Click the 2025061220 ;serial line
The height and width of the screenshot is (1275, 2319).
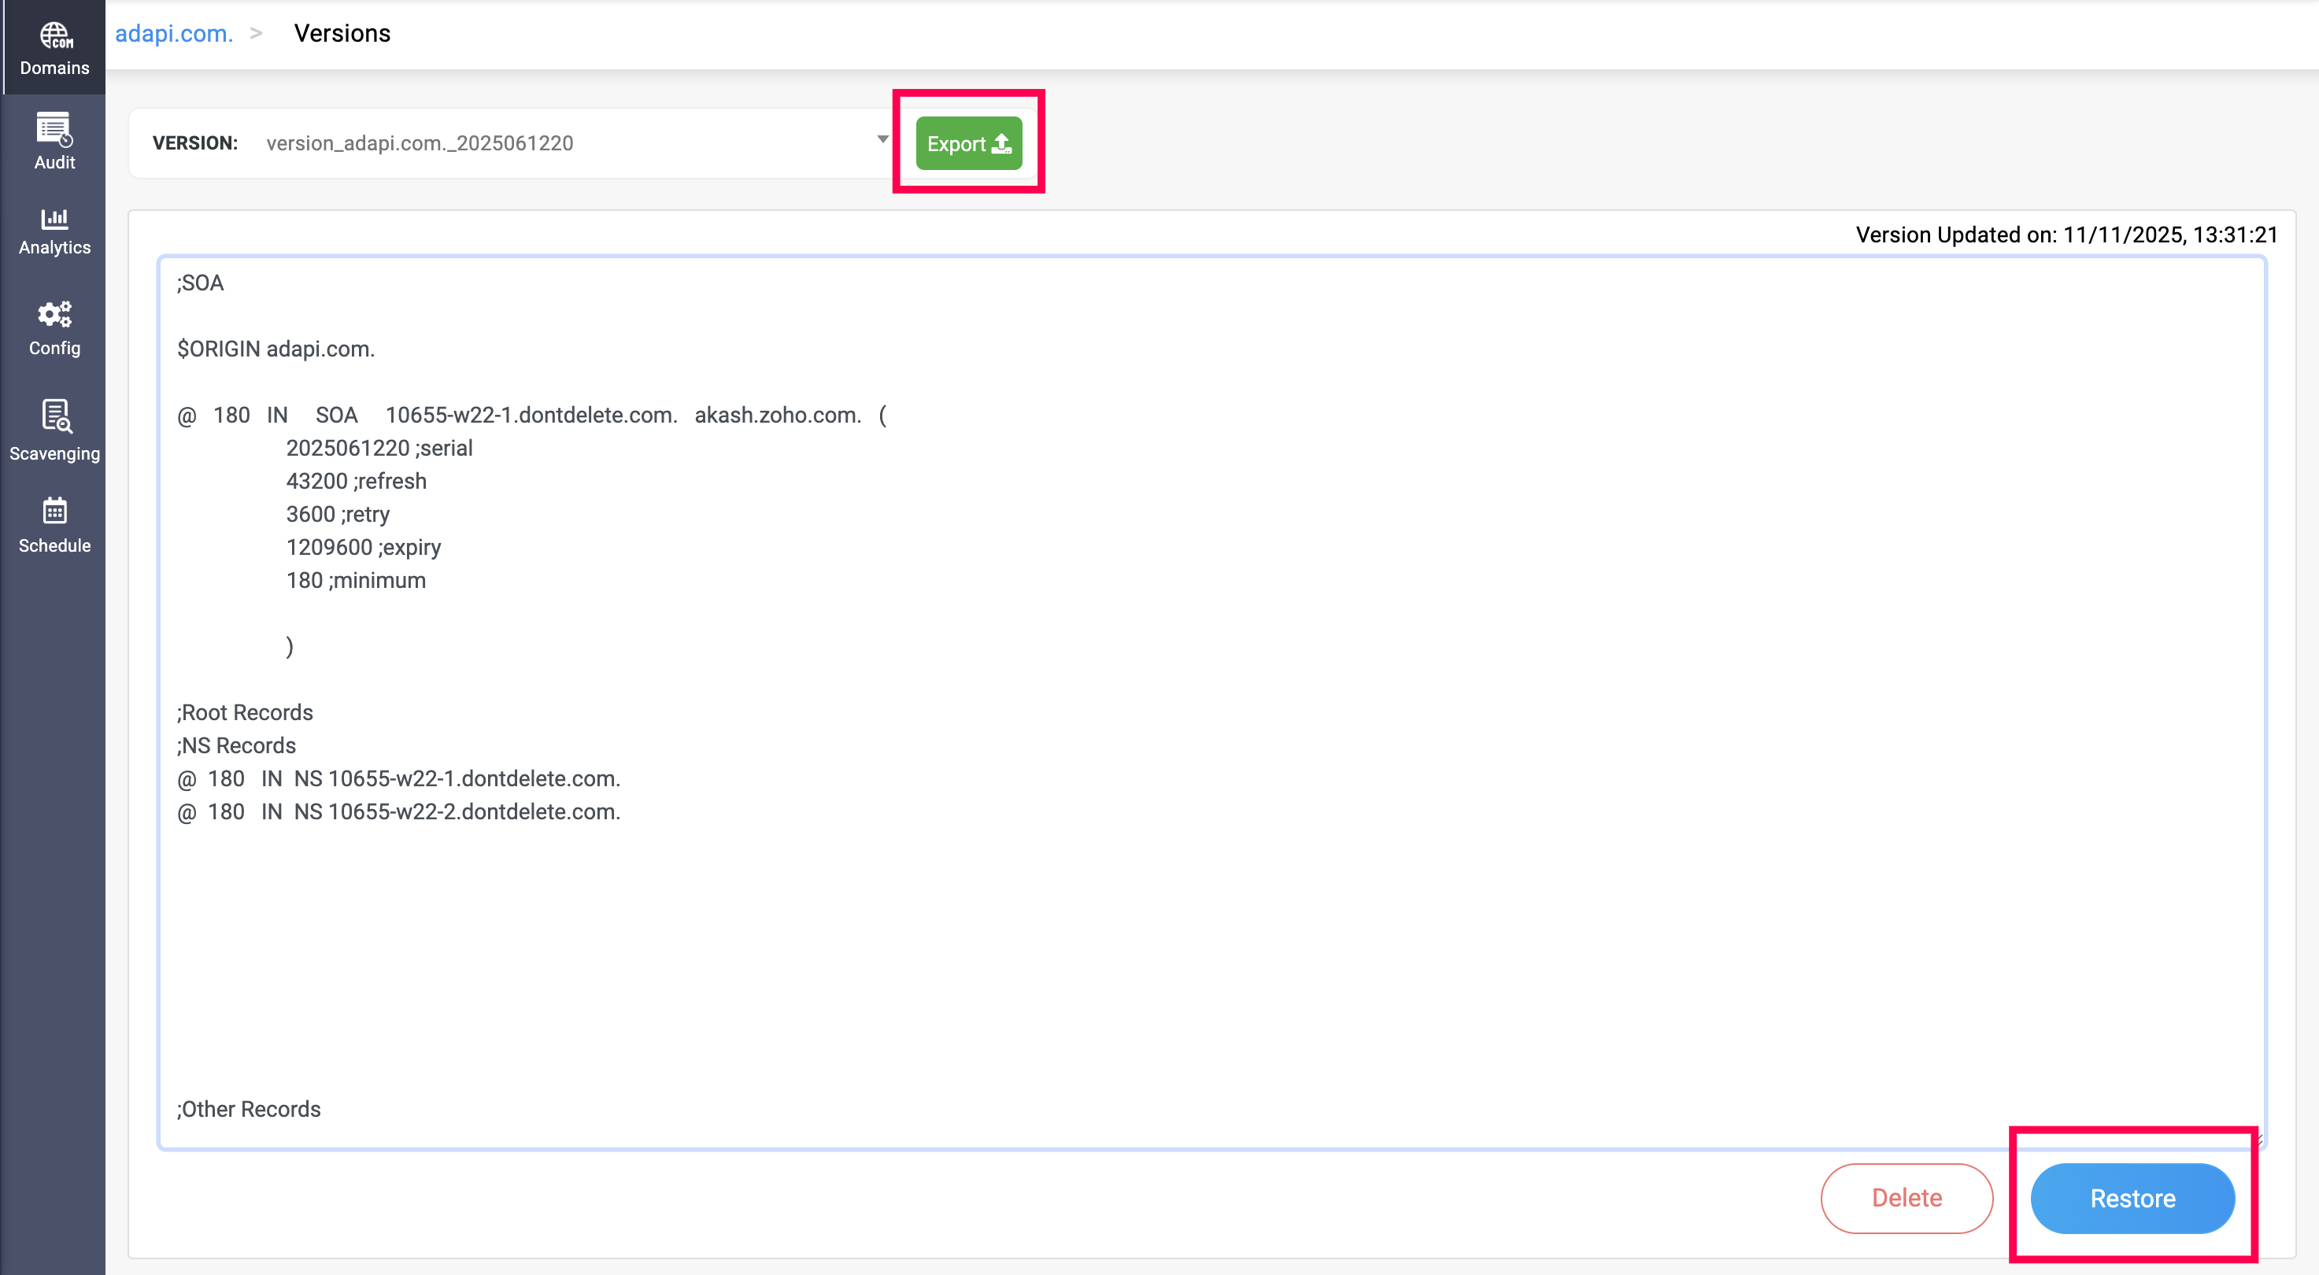[x=379, y=448]
